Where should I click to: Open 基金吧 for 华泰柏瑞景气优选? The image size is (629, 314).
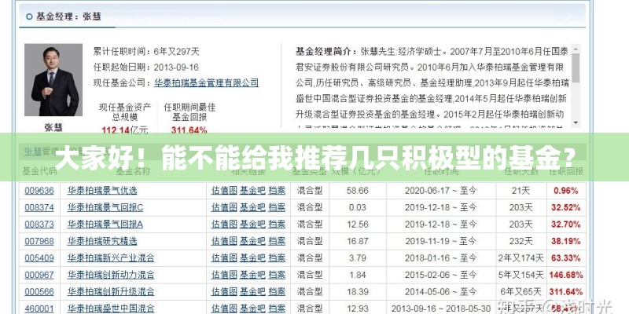tap(252, 191)
